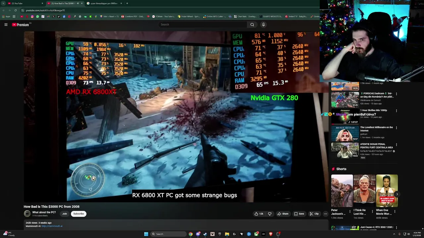The image size is (424, 238).
Task: Share the video via Share button
Action: point(283,214)
